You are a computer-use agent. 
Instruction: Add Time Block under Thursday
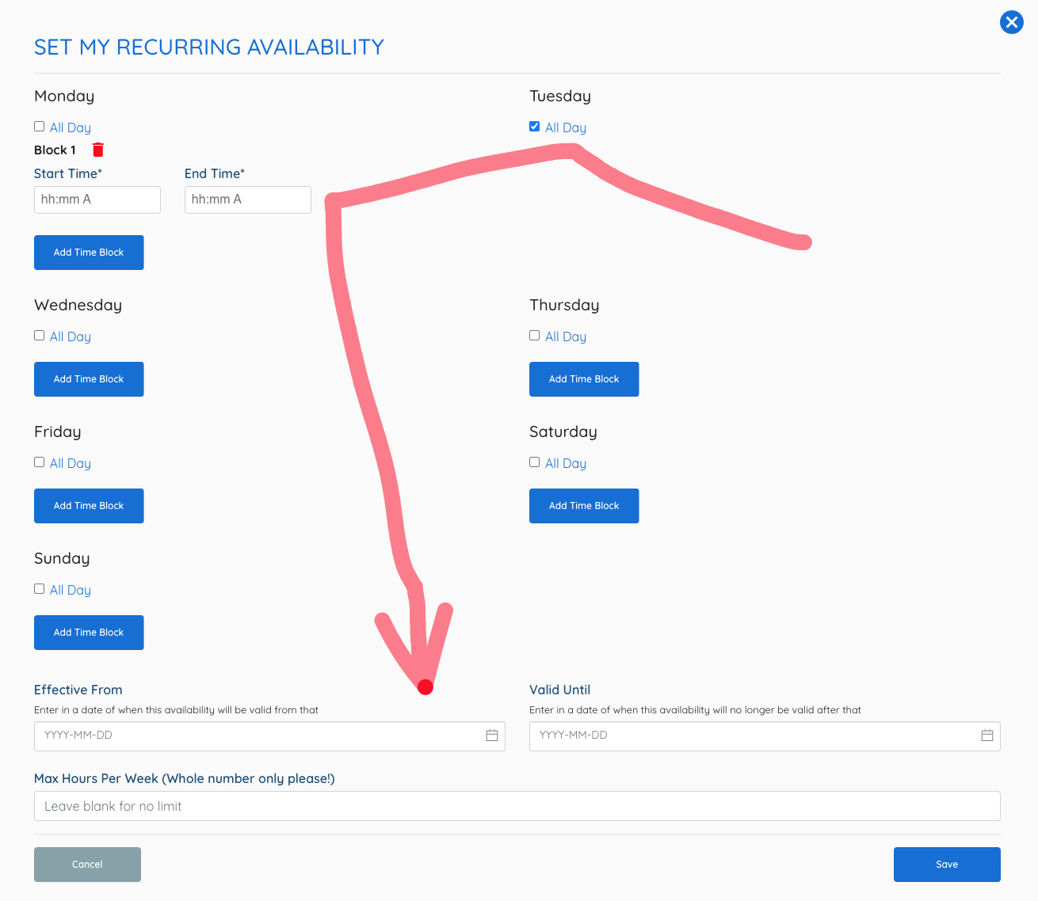click(584, 379)
